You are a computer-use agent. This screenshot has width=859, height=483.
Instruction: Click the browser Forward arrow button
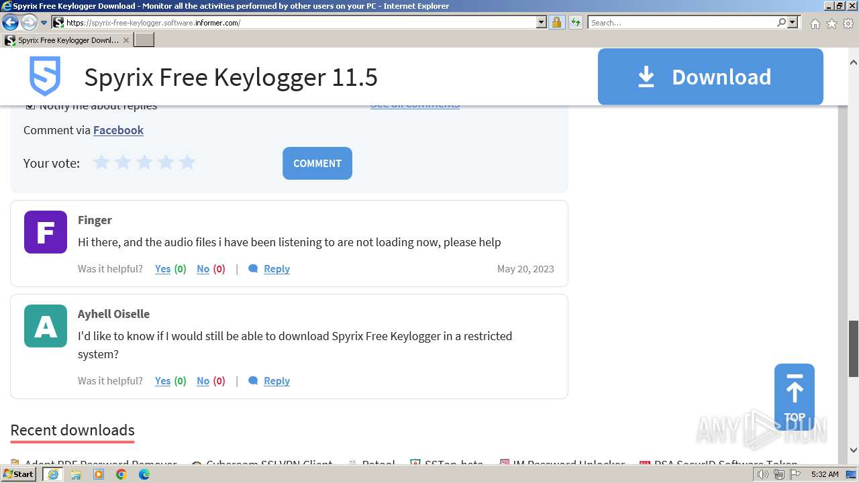(x=29, y=23)
